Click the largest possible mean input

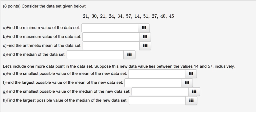(x=152, y=83)
